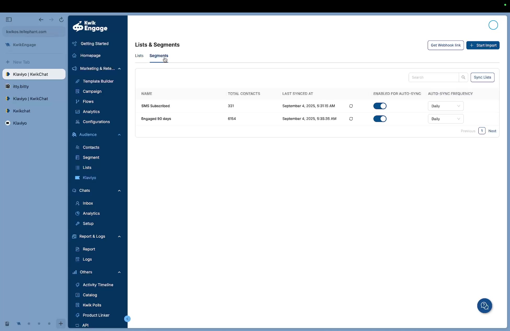The width and height of the screenshot is (510, 331).
Task: Go to the Next page
Action: tap(492, 131)
